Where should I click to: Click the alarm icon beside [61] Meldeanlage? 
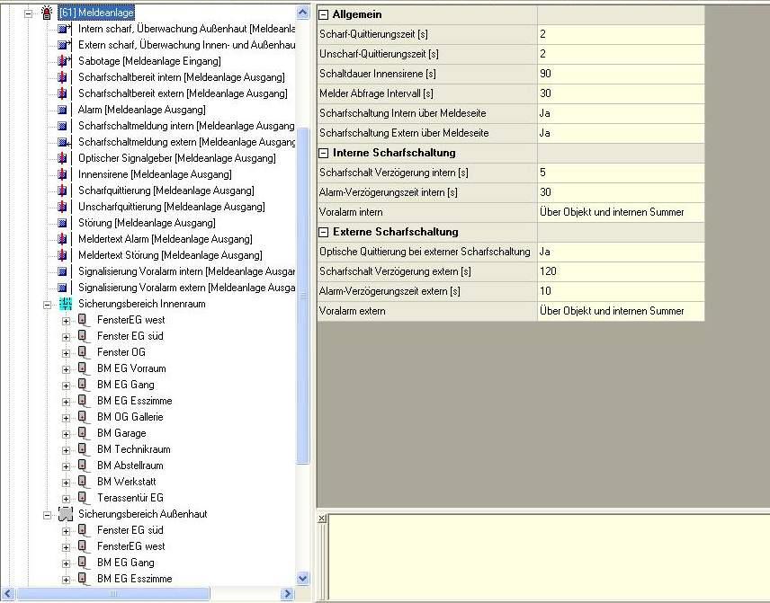(47, 13)
